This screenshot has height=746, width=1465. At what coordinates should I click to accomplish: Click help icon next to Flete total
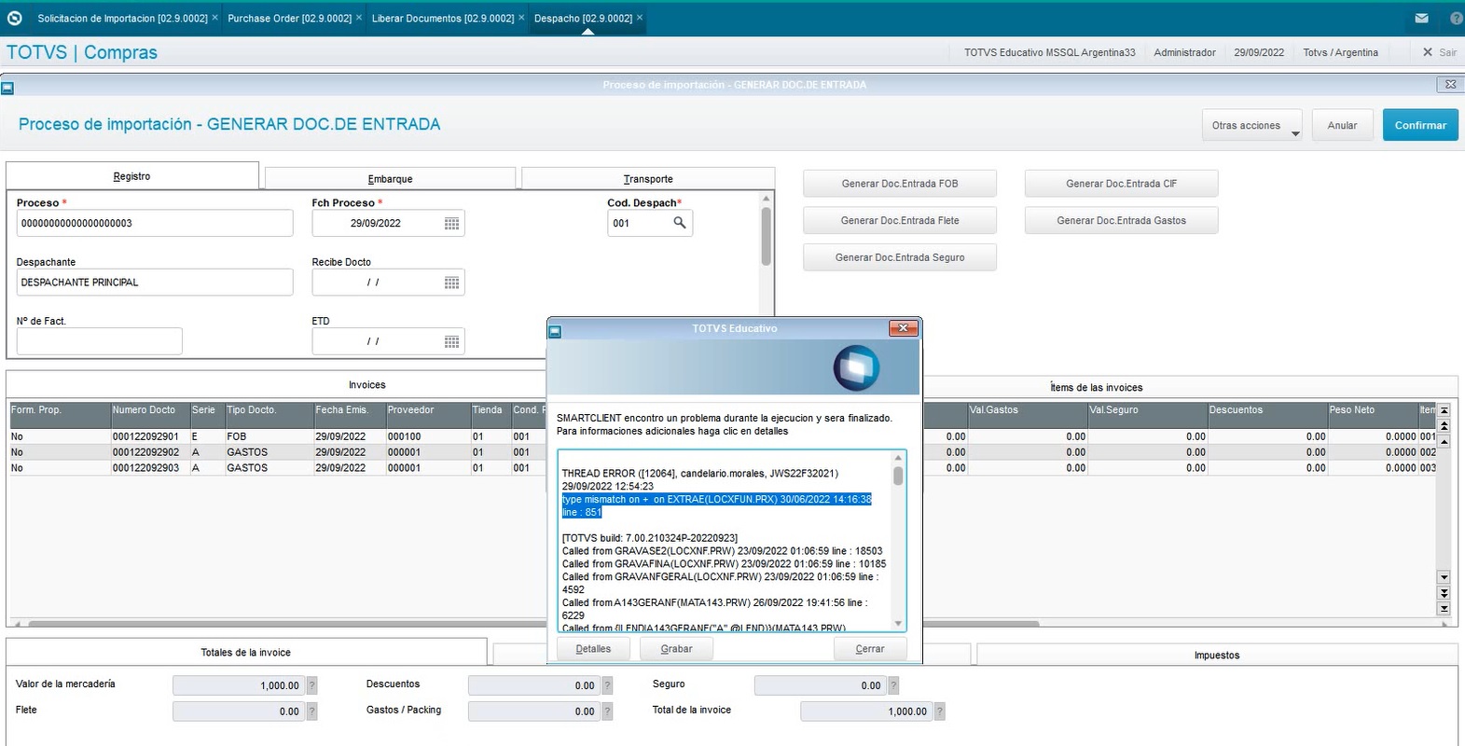tap(312, 711)
